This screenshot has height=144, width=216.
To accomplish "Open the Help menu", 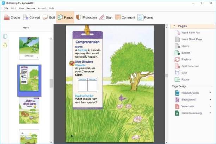I will [x=52, y=8].
